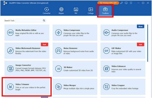Click the Media Metadata Editor ID3 icon
152x98 pixels.
[x=10, y=32]
